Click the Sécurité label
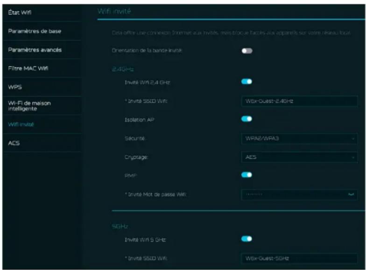 pos(135,138)
